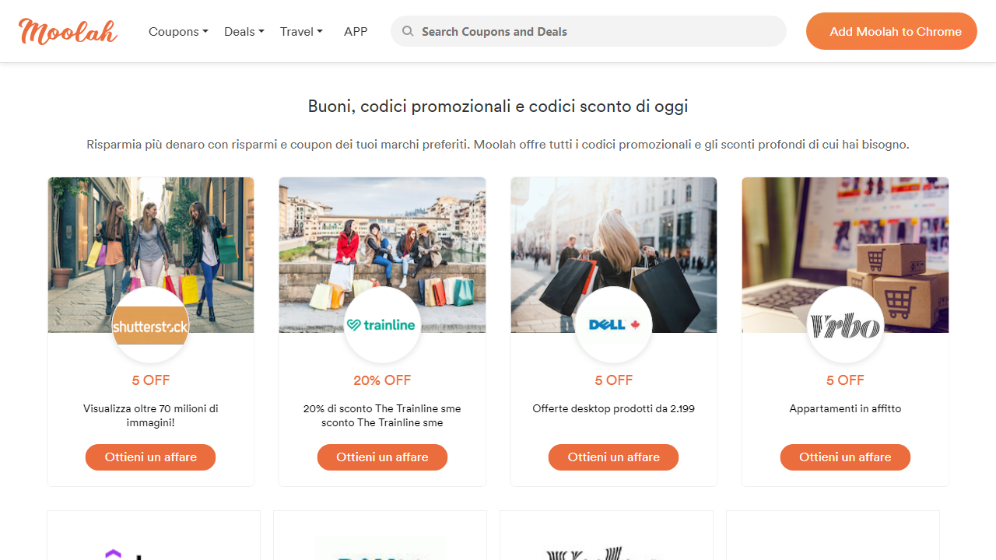The width and height of the screenshot is (996, 560).
Task: Click the Vrbo brand logo
Action: (x=845, y=325)
